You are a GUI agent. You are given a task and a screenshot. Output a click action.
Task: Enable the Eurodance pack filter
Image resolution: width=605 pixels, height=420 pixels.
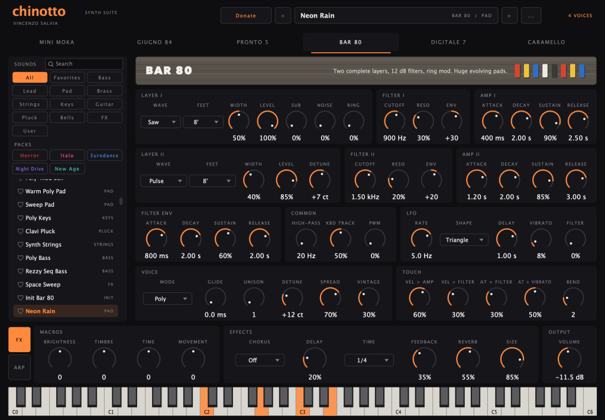pyautogui.click(x=105, y=155)
